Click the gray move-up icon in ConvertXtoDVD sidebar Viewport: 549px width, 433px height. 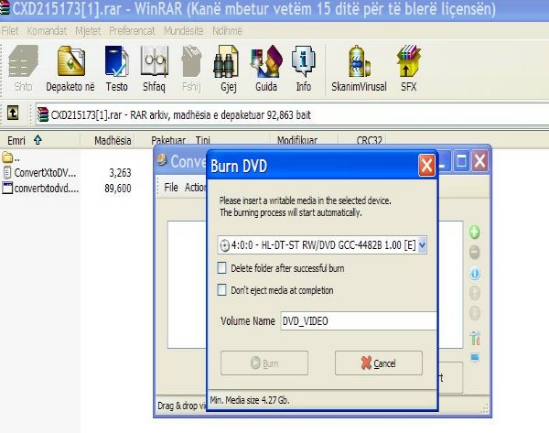[475, 293]
